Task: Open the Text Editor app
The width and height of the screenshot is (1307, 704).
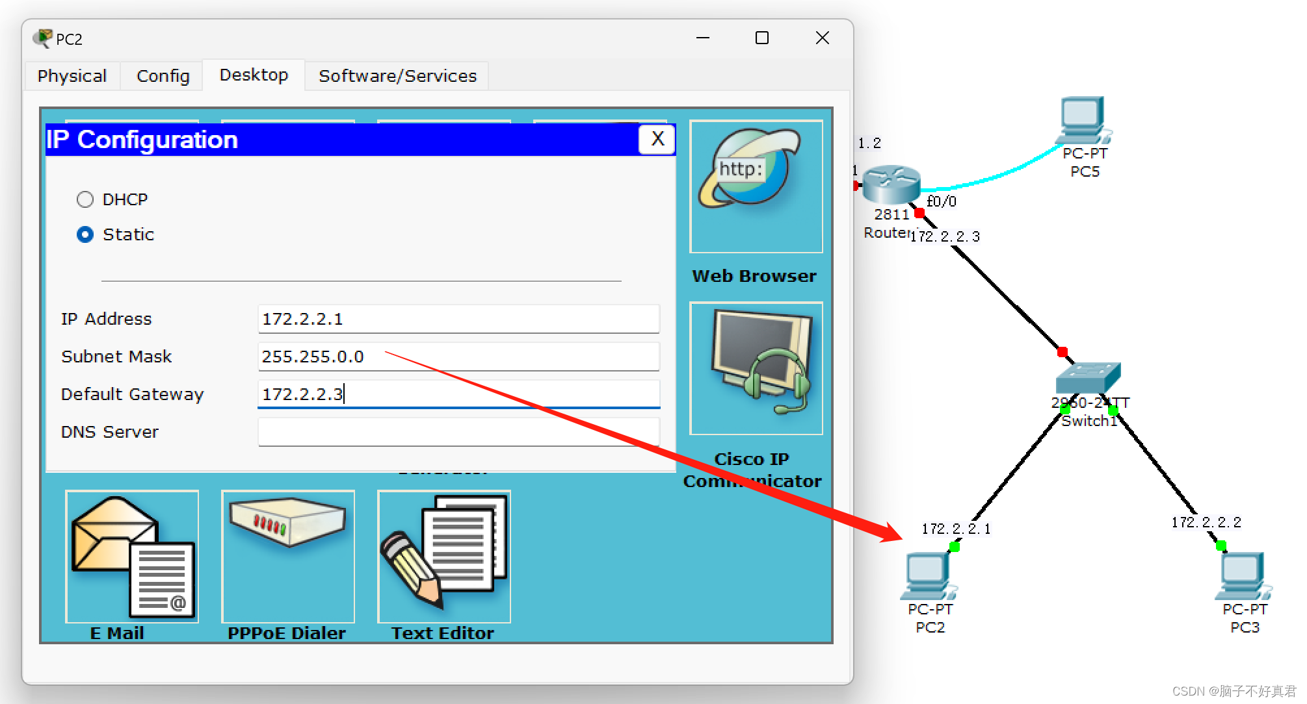Action: (x=444, y=557)
